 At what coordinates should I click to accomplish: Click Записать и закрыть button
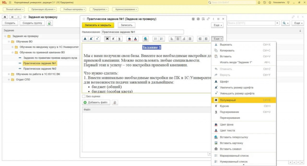click(x=98, y=25)
